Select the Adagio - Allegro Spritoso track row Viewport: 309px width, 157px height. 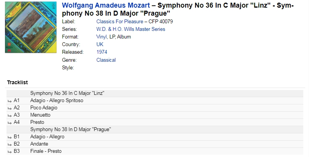(155, 100)
